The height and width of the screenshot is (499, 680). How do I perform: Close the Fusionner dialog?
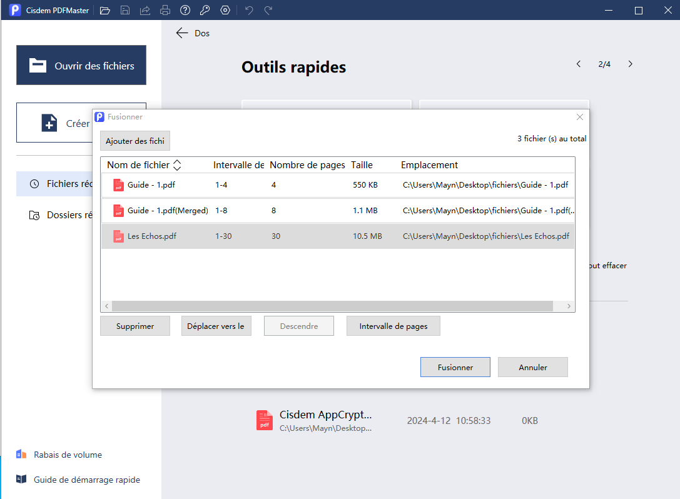pos(580,117)
